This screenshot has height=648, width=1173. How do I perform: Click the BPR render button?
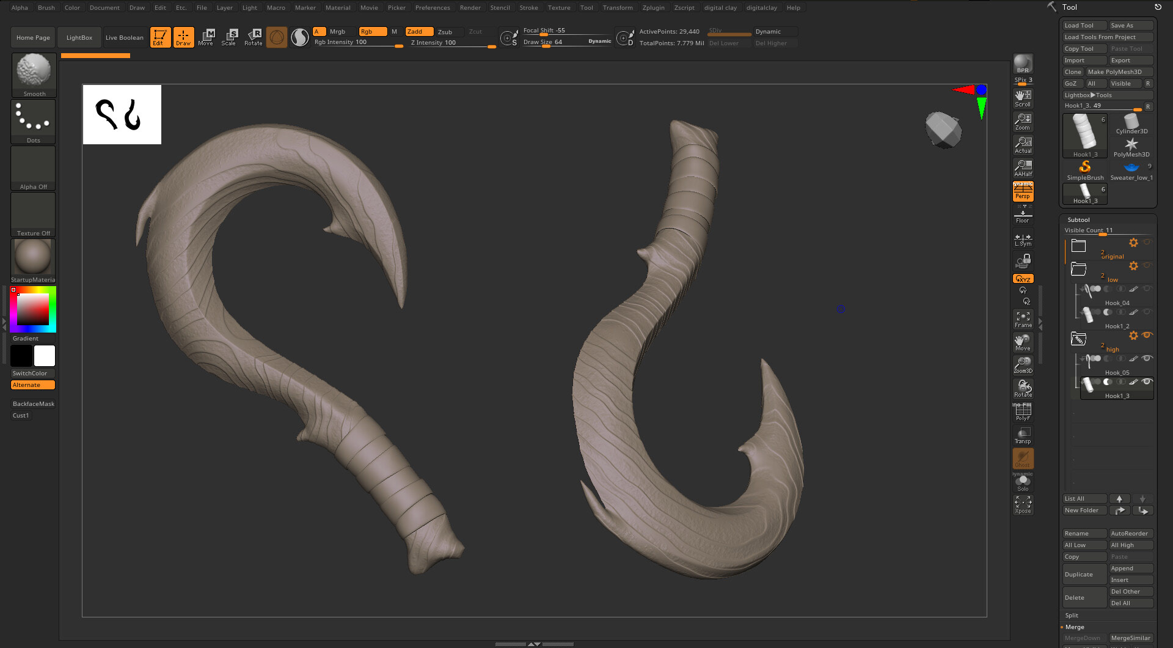point(1023,64)
